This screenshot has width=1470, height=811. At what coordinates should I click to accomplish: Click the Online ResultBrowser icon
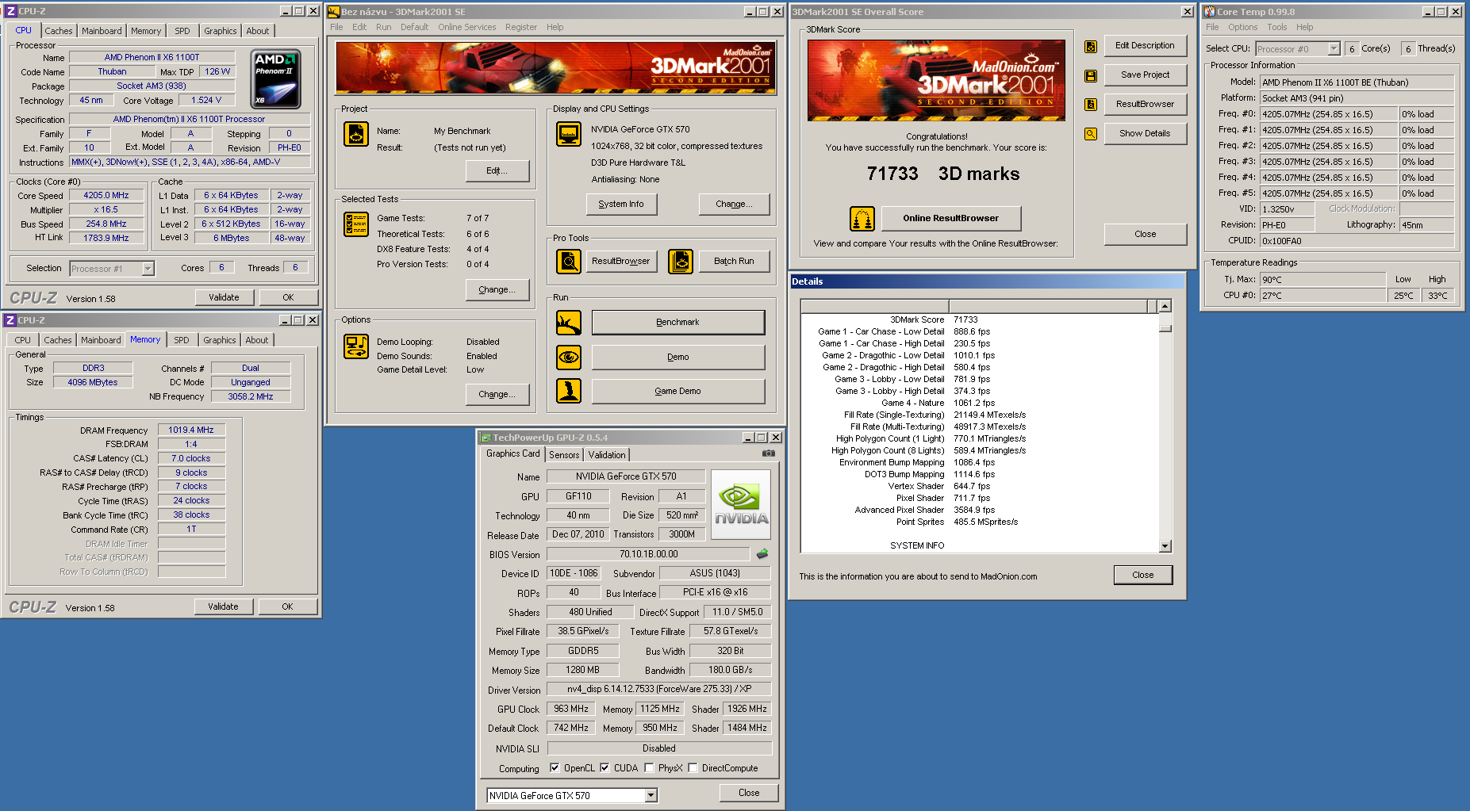pyautogui.click(x=862, y=218)
